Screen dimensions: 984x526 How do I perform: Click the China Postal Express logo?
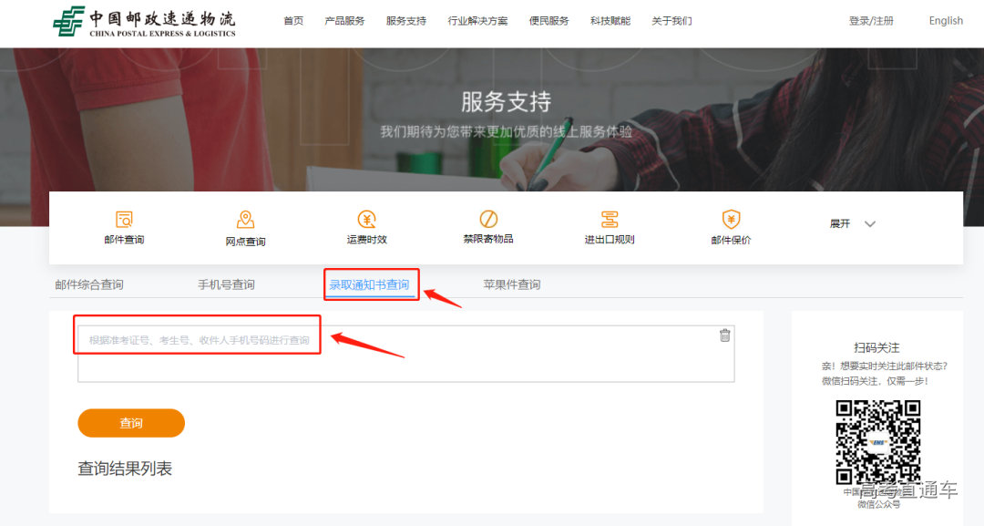[x=144, y=22]
